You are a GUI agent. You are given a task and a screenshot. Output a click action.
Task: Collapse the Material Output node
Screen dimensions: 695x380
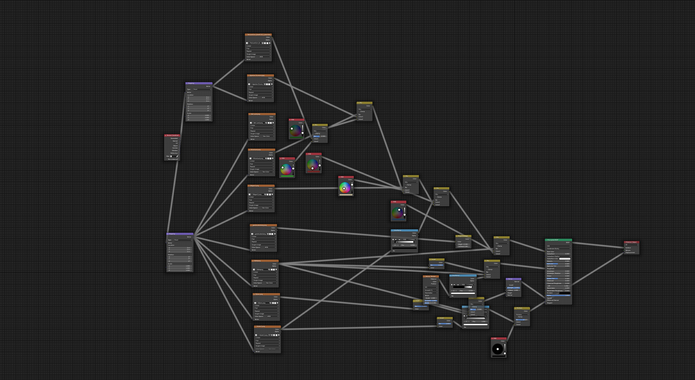(x=625, y=242)
